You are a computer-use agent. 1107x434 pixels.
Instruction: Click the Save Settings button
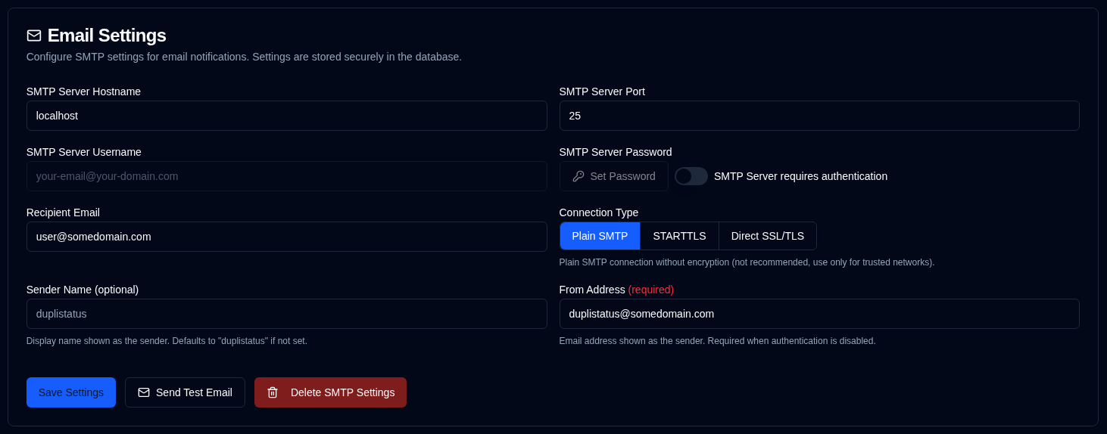pos(71,392)
